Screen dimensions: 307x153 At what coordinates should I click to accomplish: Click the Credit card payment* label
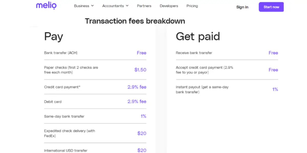pos(62,87)
